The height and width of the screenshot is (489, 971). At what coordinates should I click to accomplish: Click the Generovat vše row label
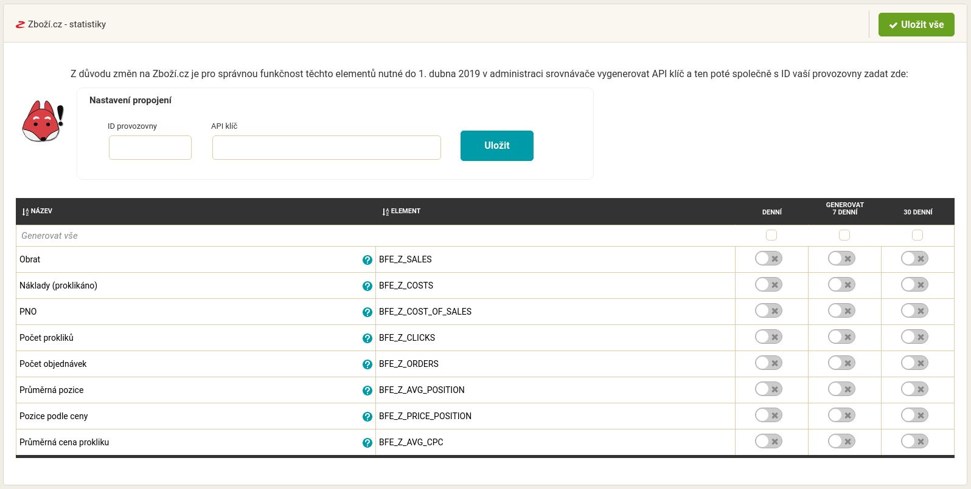(49, 236)
